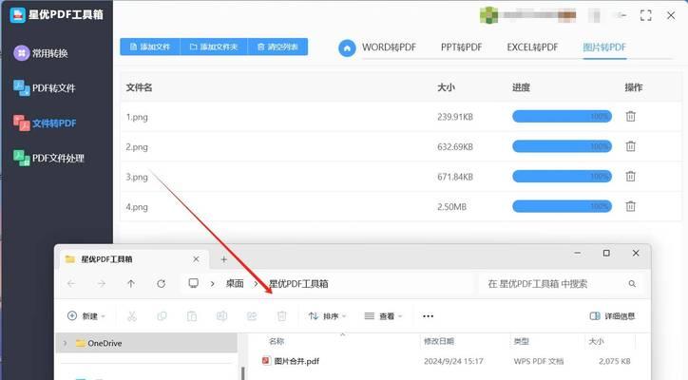Click the blue home icon beside WORD转PDF
The width and height of the screenshot is (688, 380).
tap(347, 47)
